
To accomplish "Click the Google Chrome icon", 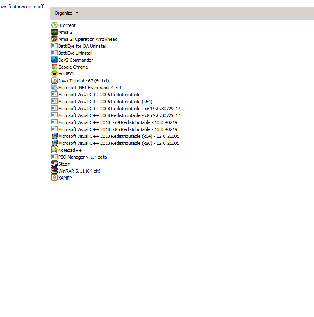I will coord(55,67).
